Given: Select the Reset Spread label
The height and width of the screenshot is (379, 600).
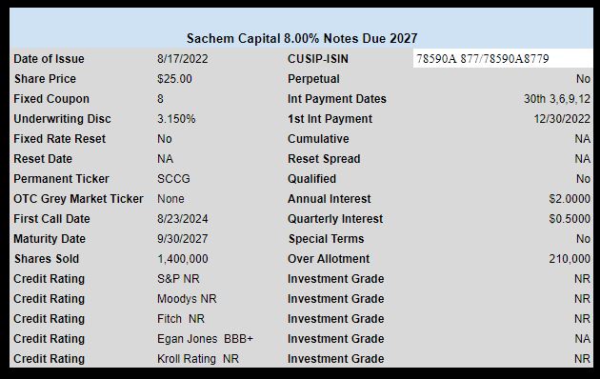Looking at the screenshot, I should pos(324,159).
